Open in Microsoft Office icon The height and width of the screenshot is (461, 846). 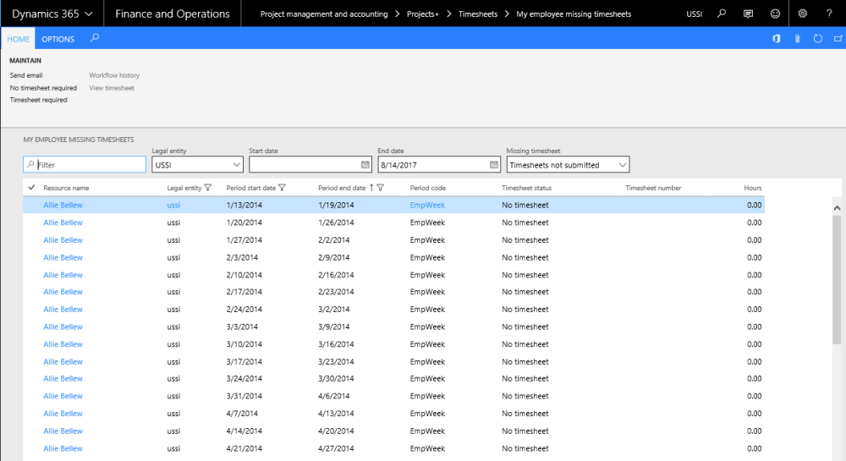pos(776,39)
